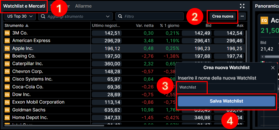
Task: Open the three-dots more options menu
Action: click(x=242, y=16)
